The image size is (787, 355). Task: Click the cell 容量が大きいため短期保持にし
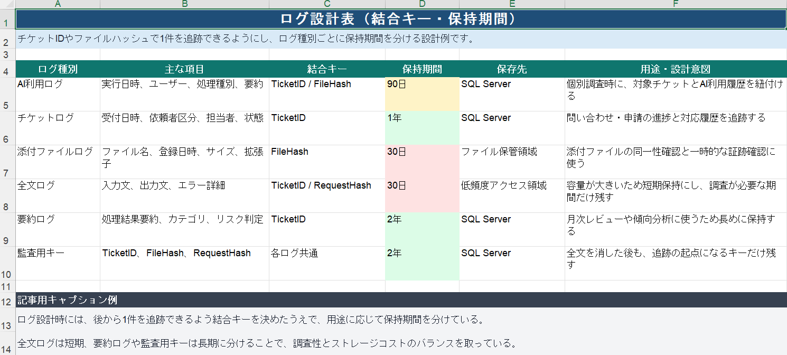[676, 196]
